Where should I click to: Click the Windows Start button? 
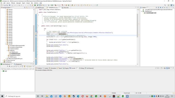(2, 96)
